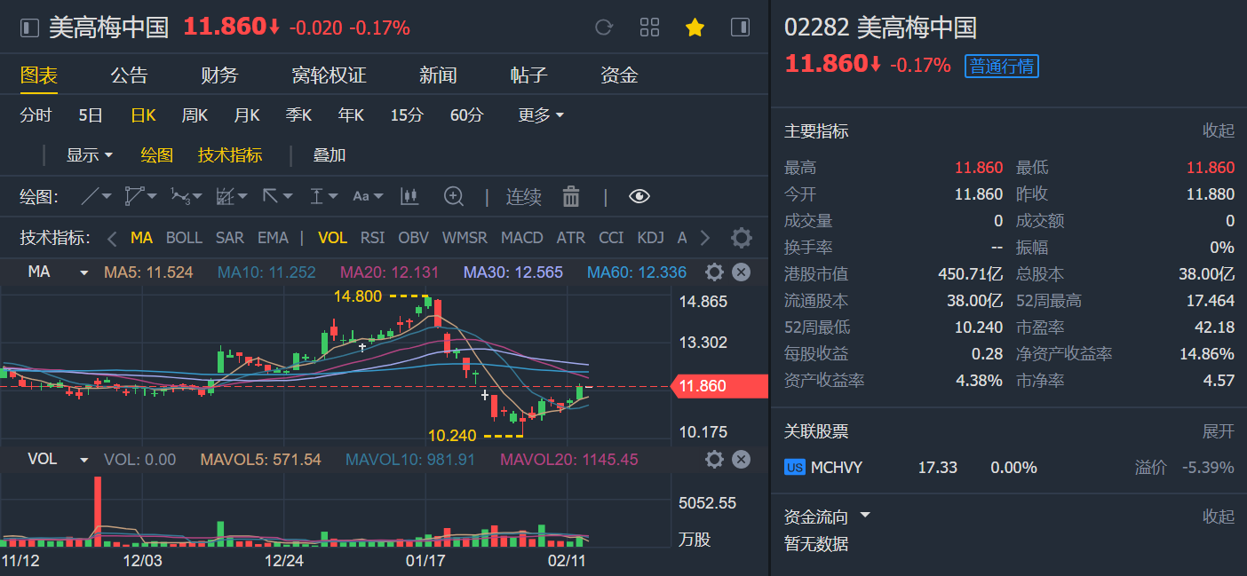Open VOL panel settings gear
Image resolution: width=1247 pixels, height=576 pixels.
point(714,460)
